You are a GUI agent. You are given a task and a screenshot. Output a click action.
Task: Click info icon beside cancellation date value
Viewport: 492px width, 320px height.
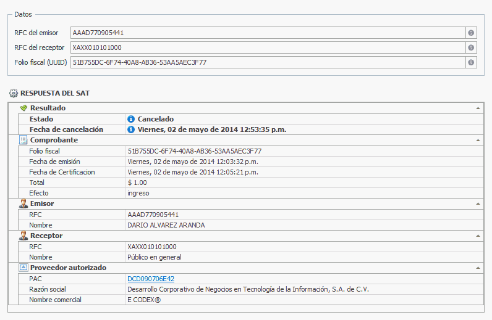[x=131, y=129]
